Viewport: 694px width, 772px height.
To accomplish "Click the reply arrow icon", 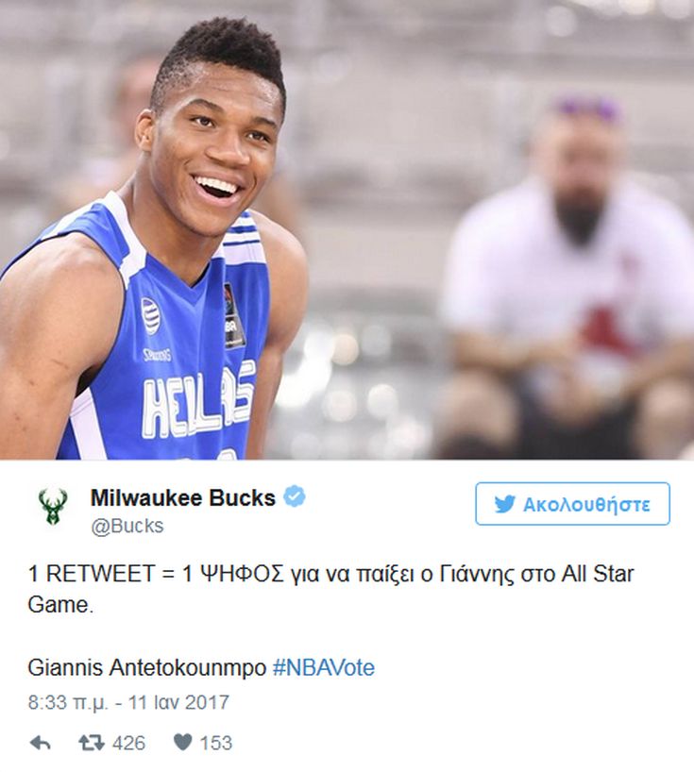I will (x=41, y=743).
